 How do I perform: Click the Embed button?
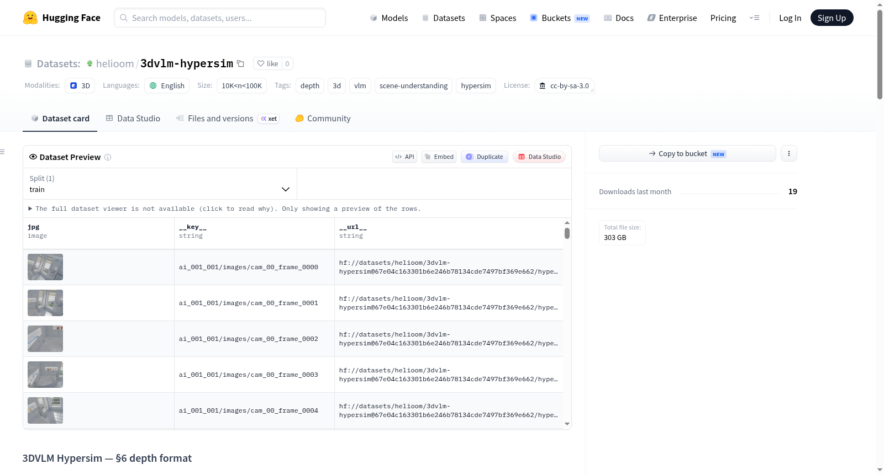click(x=439, y=157)
